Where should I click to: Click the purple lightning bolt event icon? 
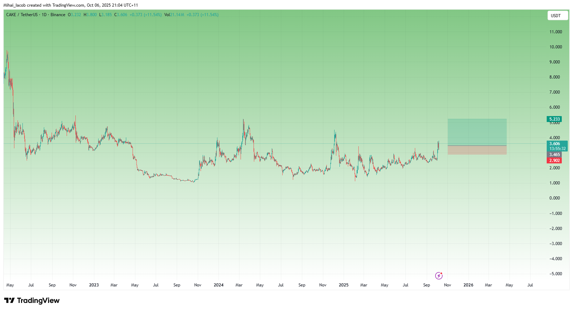pyautogui.click(x=439, y=276)
